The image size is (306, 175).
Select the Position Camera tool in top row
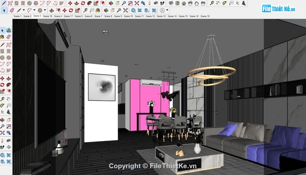[149, 3]
